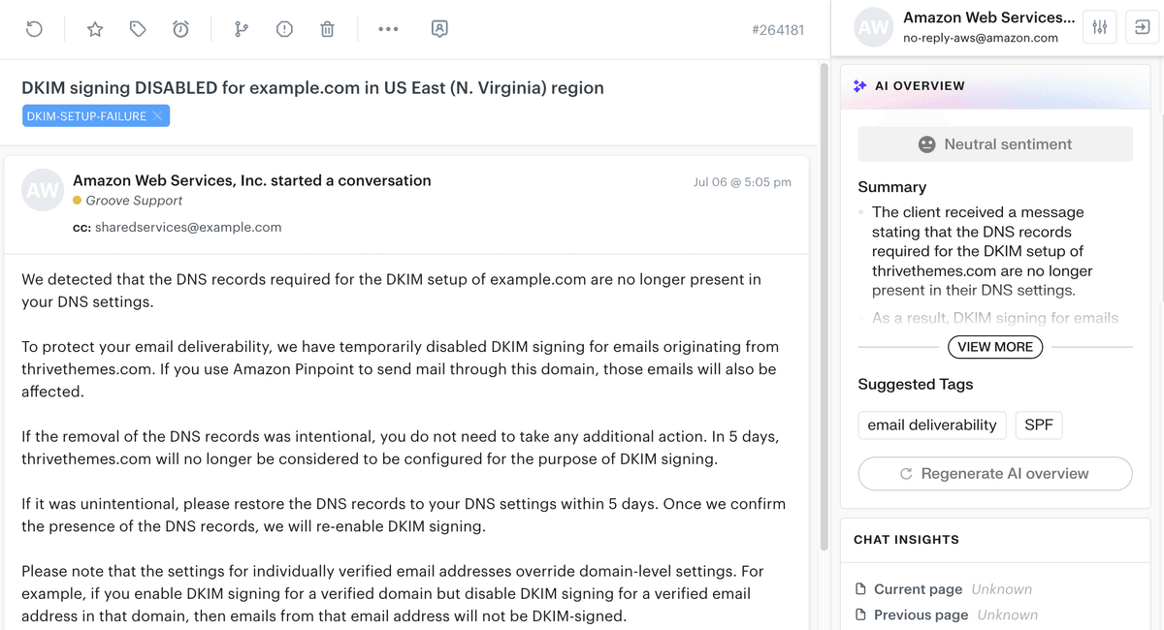Collapse sidebar with arrow-box icon
The height and width of the screenshot is (630, 1164).
(1141, 27)
